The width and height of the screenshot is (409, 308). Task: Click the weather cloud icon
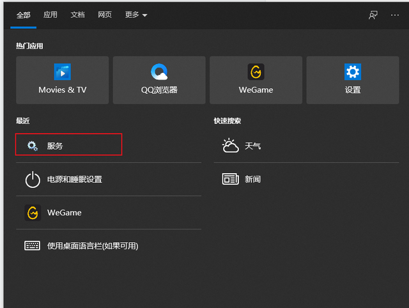tap(230, 146)
